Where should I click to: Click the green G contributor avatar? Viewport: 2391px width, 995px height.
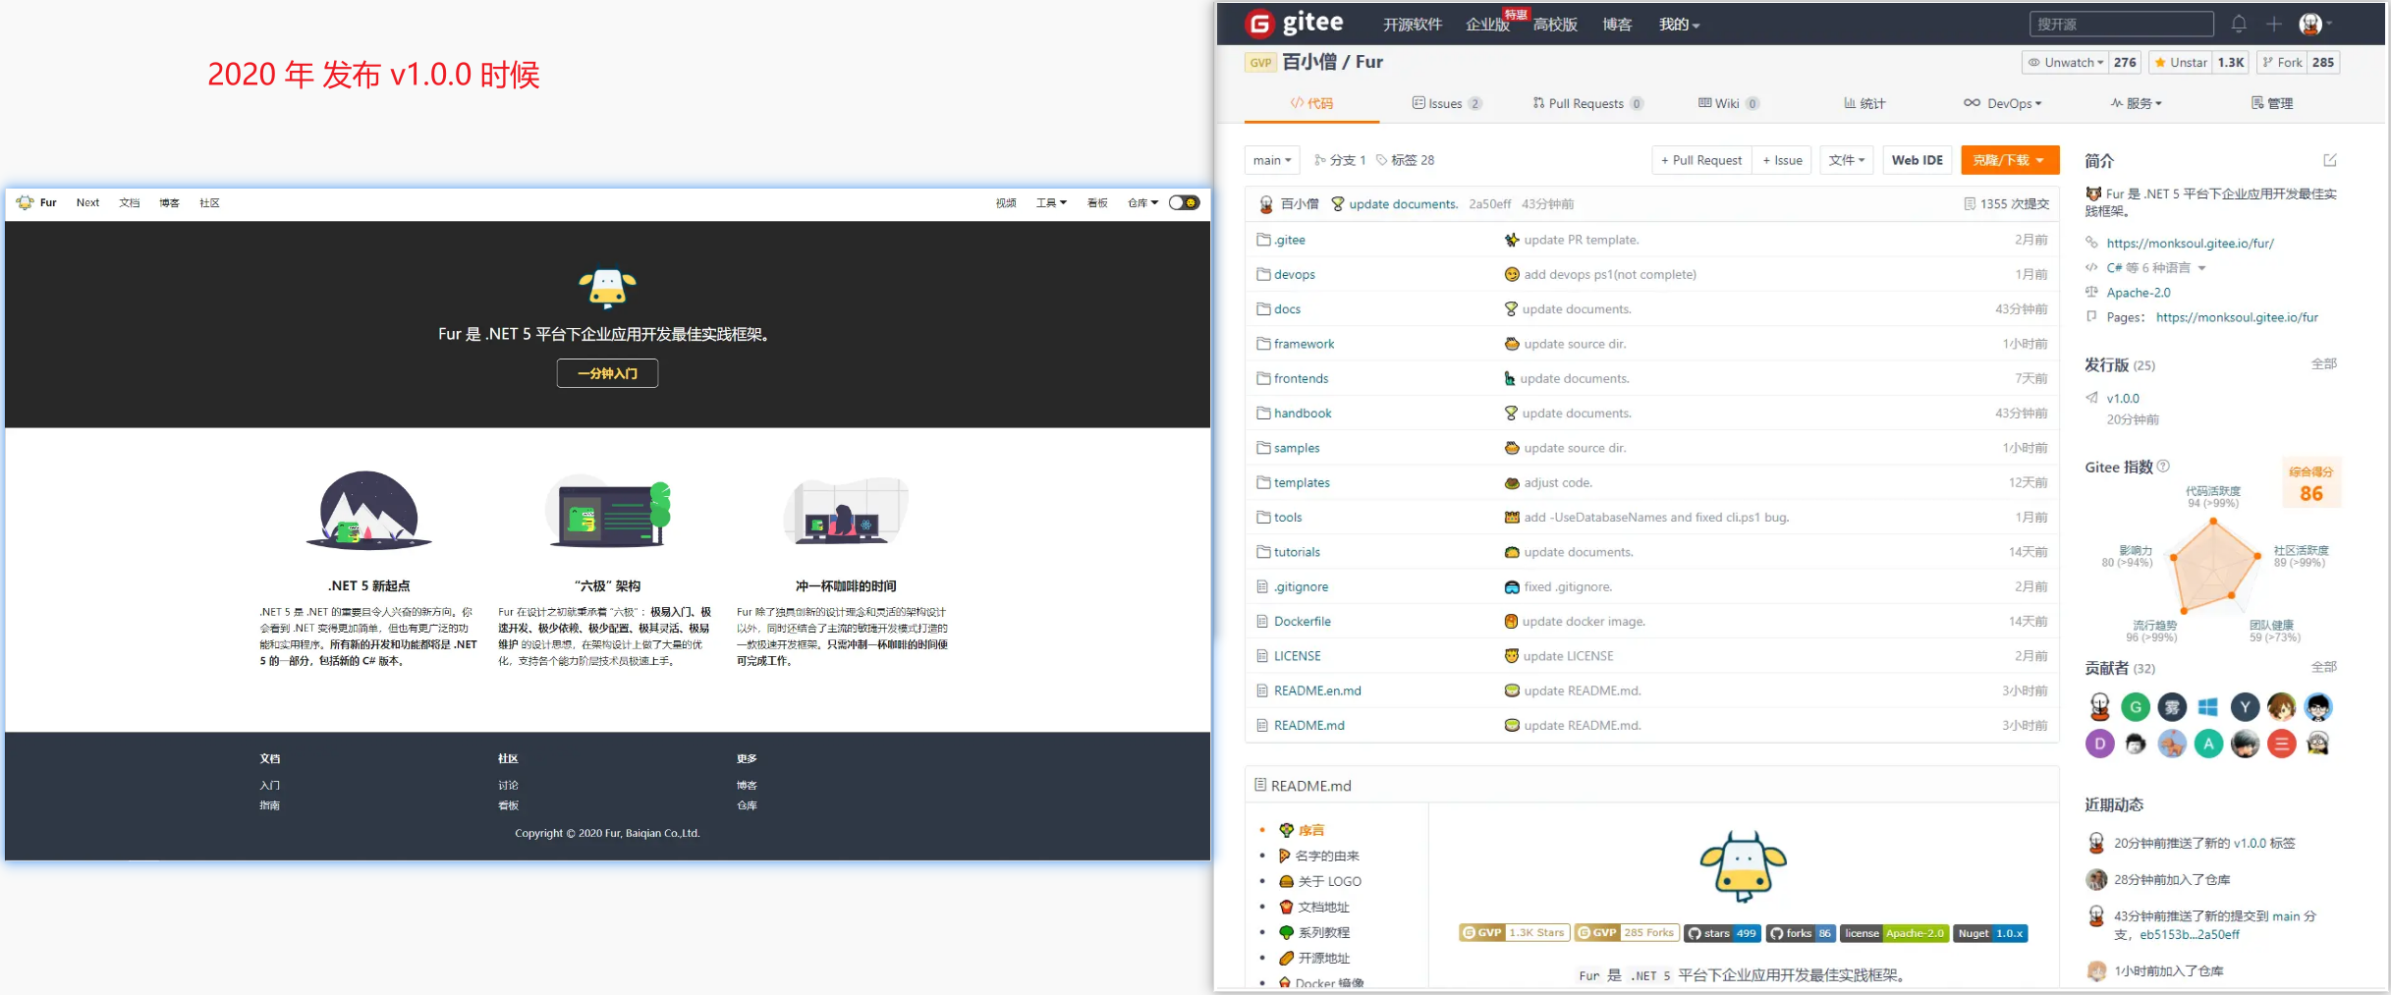click(x=2136, y=707)
